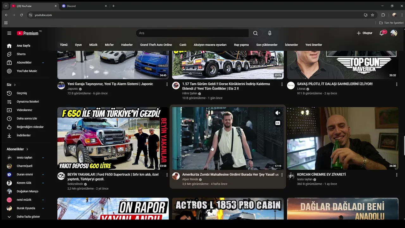
Task: Open more options for BEYİN YAKANLAR video
Action: click(167, 175)
